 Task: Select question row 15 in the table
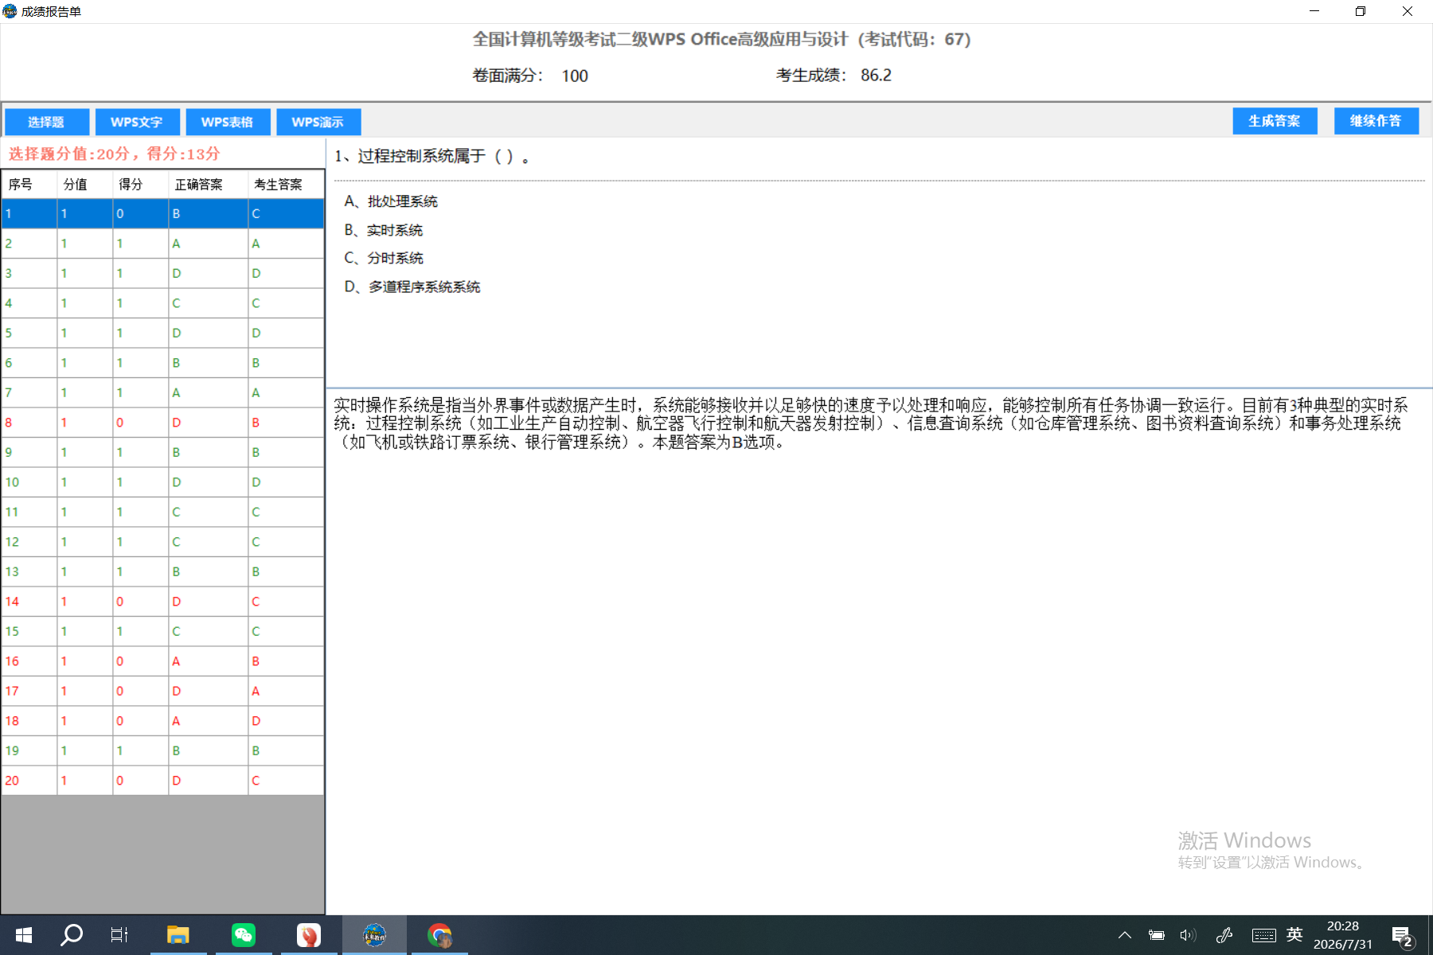coord(162,631)
